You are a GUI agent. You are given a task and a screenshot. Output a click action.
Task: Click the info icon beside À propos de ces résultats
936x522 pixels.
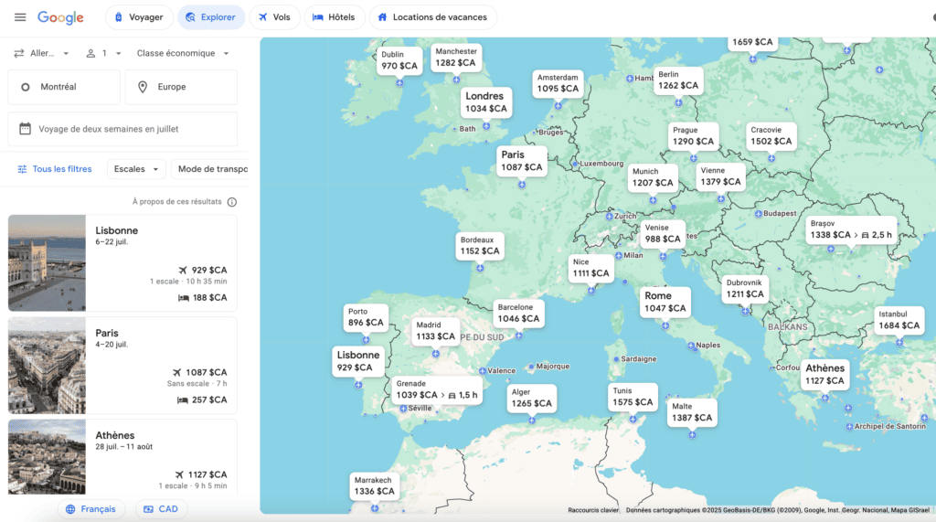pyautogui.click(x=232, y=202)
